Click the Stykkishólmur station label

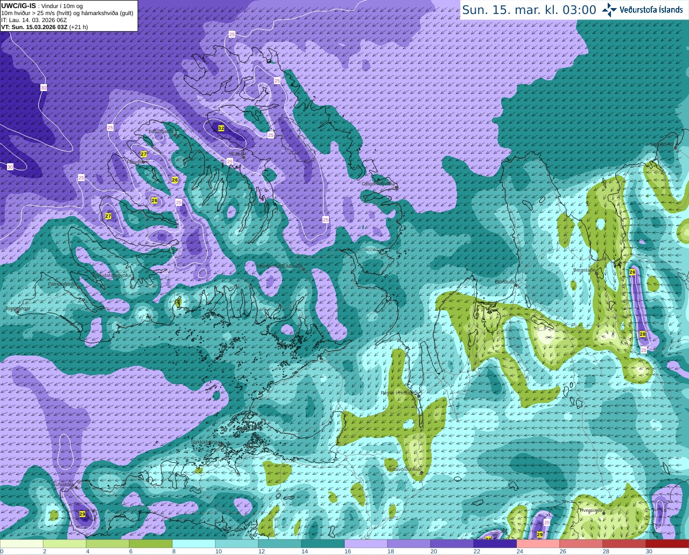coord(206,441)
